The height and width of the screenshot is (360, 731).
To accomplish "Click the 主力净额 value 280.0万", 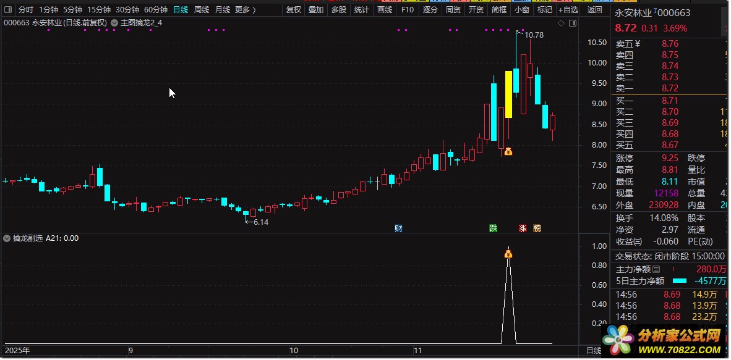I will (x=711, y=269).
